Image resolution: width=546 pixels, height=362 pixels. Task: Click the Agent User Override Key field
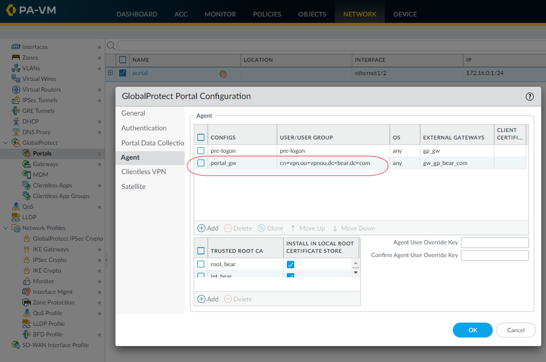coord(494,243)
